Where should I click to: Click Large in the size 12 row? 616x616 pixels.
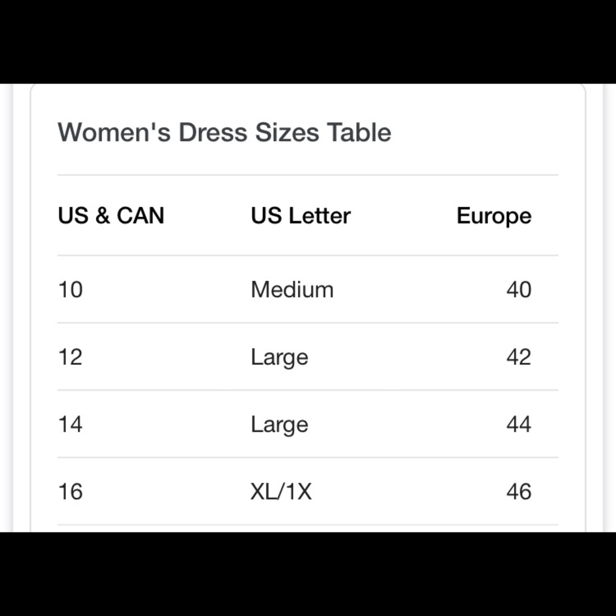[279, 357]
